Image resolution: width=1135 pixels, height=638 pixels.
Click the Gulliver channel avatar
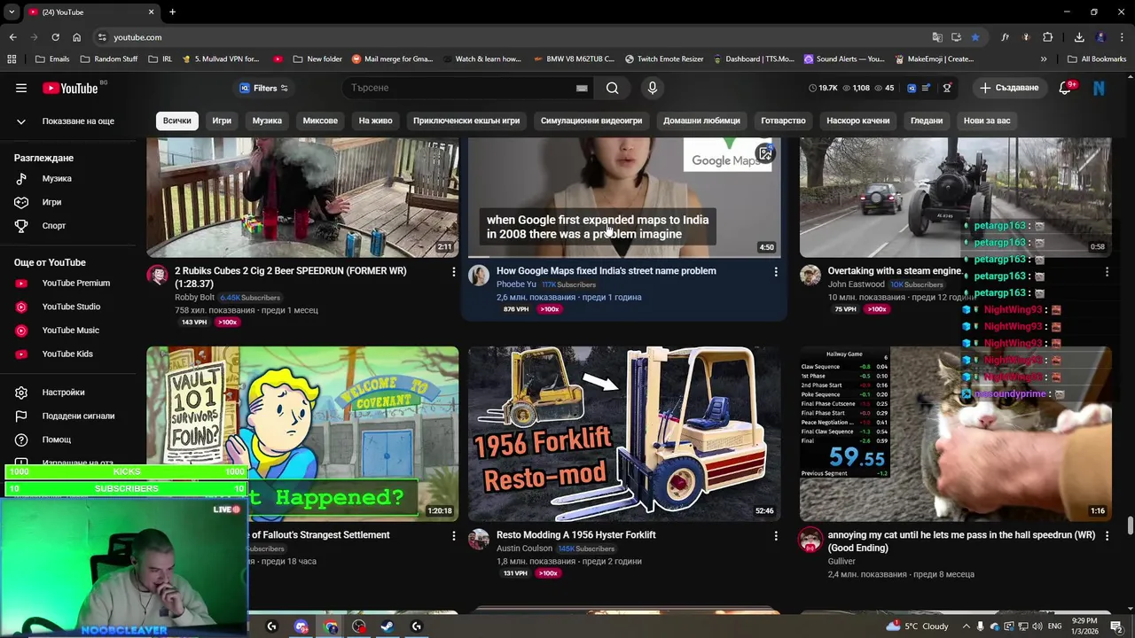pyautogui.click(x=810, y=540)
